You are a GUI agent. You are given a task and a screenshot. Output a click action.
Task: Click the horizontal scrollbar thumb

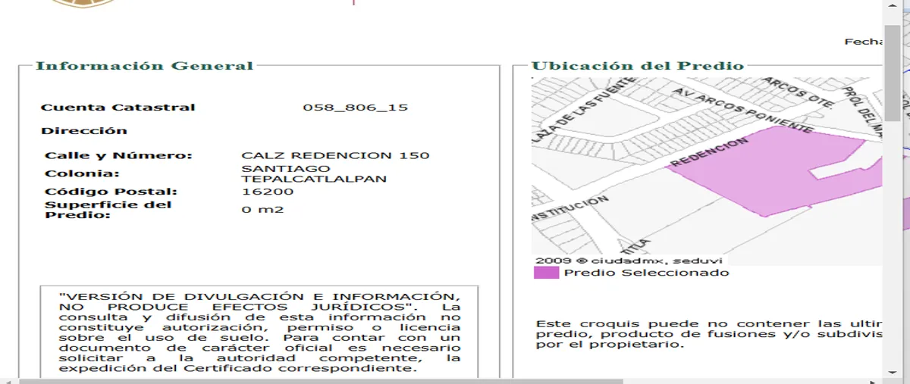(x=322, y=381)
